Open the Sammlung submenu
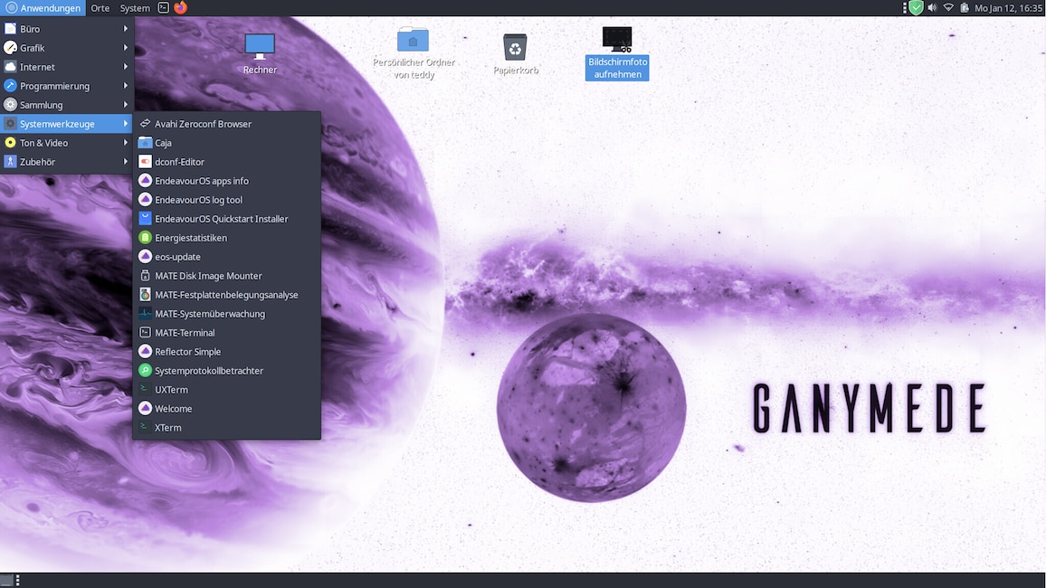This screenshot has height=588, width=1046. tap(67, 105)
